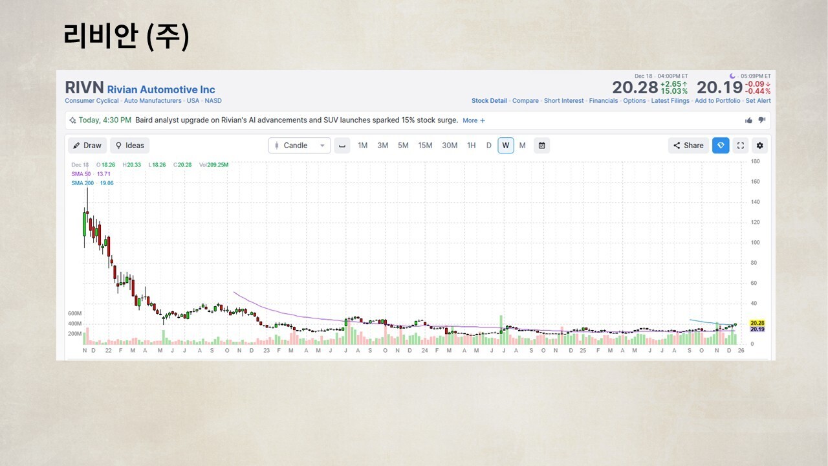Switch to the daily D timeframe
This screenshot has height=466, width=828.
489,146
